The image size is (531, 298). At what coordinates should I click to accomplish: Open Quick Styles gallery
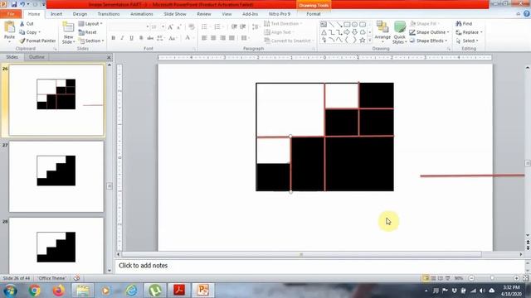400,32
